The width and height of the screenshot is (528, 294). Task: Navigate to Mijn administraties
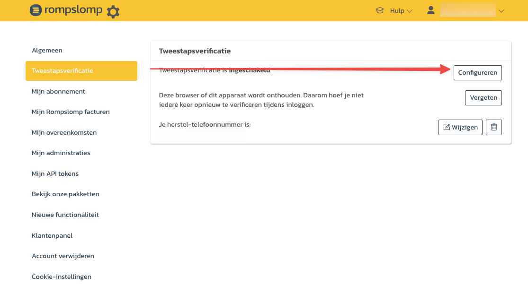point(61,153)
